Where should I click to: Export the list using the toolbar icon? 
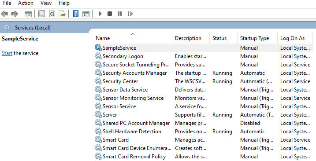click(62, 14)
